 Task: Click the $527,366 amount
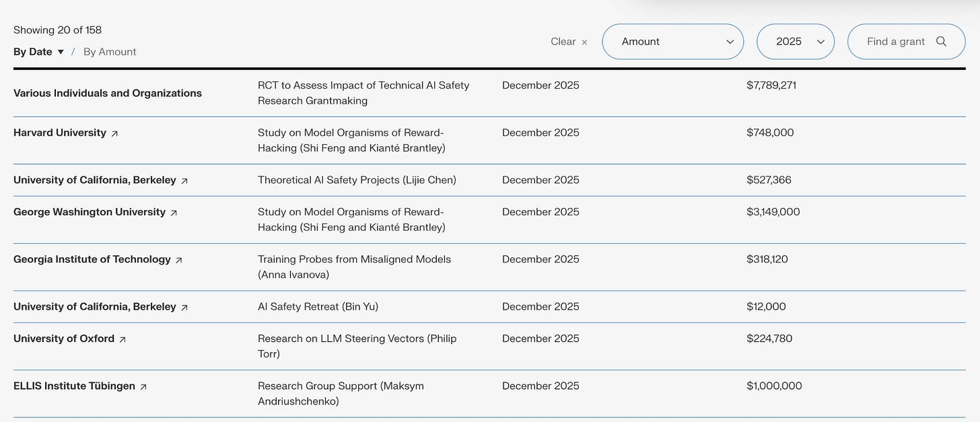coord(769,180)
